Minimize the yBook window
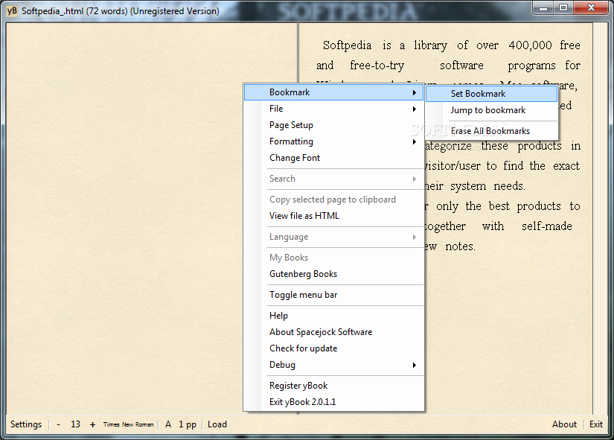The width and height of the screenshot is (614, 440). pos(543,7)
